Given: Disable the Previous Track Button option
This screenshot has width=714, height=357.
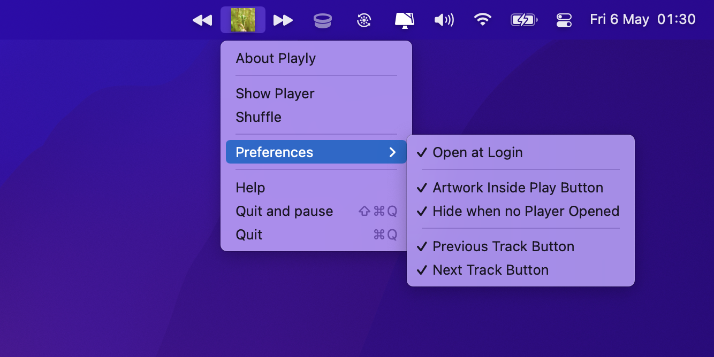Looking at the screenshot, I should click(x=521, y=246).
